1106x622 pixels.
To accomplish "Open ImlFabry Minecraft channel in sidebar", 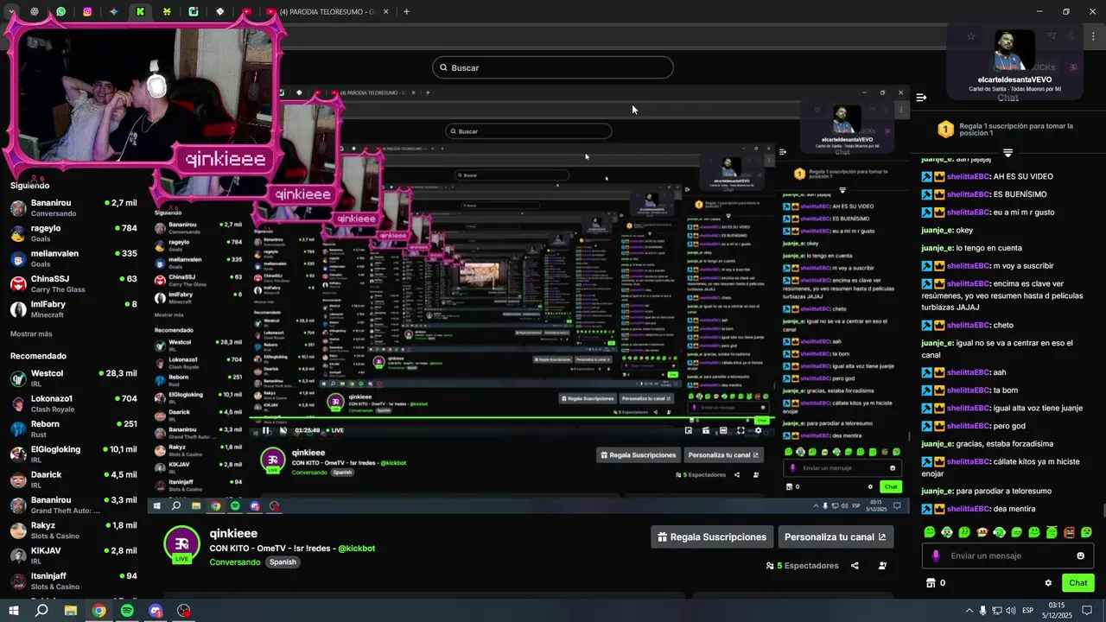I will coord(73,309).
